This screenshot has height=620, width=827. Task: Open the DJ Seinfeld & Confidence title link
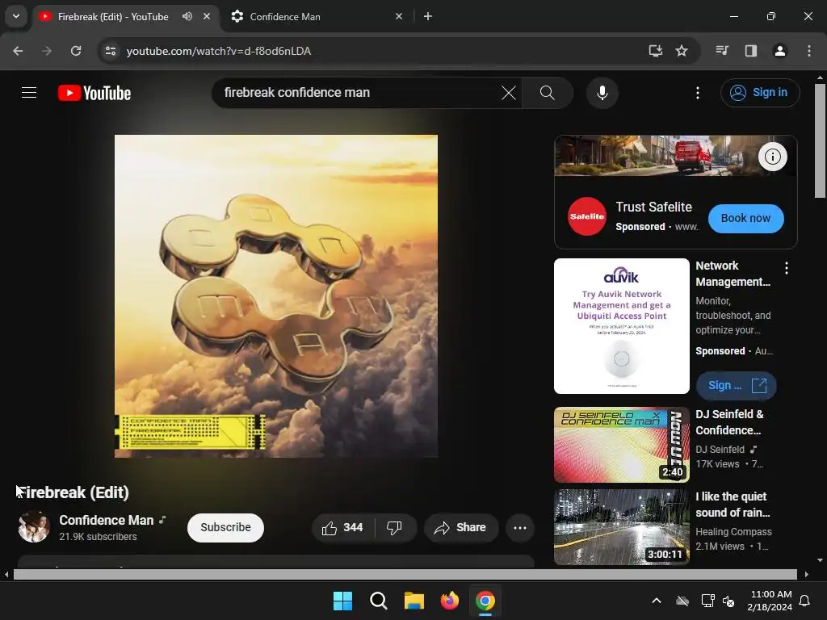pos(729,422)
